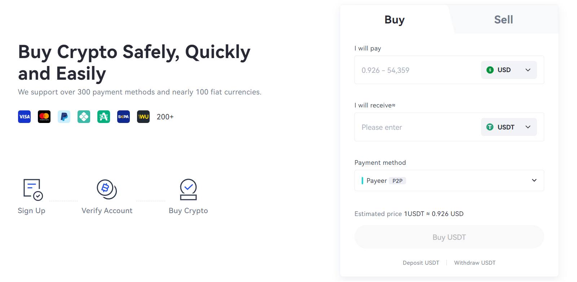This screenshot has width=577, height=282.
Task: Click the Buy Crypto checkmark icon
Action: pos(188,189)
